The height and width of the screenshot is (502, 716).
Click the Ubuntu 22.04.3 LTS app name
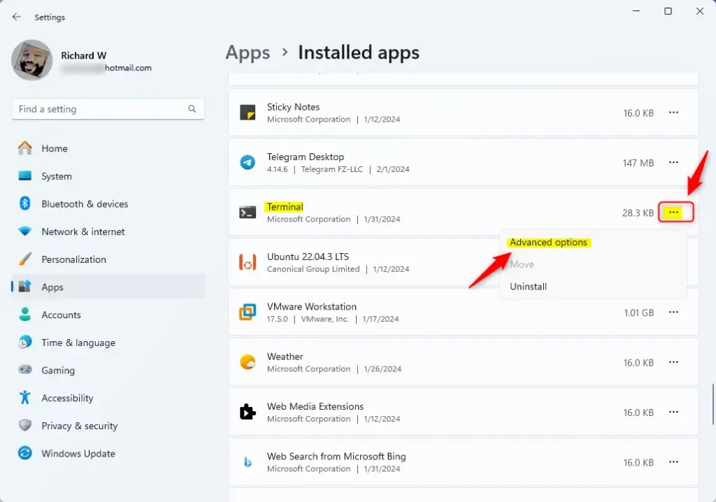click(x=308, y=257)
